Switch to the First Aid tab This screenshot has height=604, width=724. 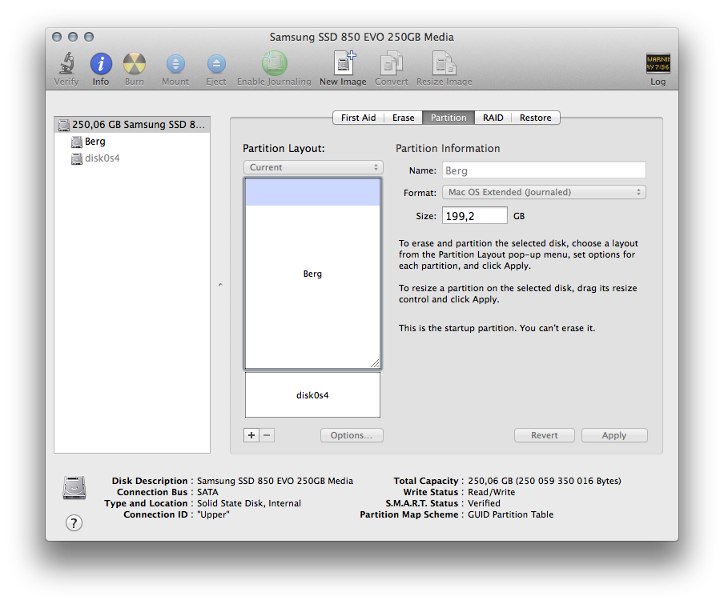tap(358, 118)
